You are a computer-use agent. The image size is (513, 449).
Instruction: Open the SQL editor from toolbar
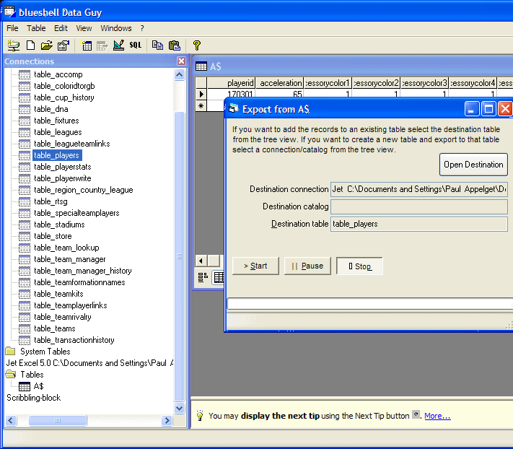tap(136, 45)
